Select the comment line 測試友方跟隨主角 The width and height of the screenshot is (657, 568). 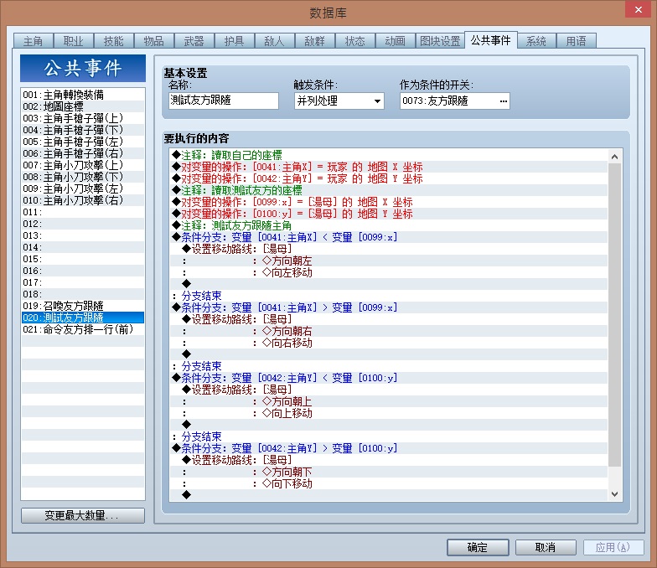point(389,225)
